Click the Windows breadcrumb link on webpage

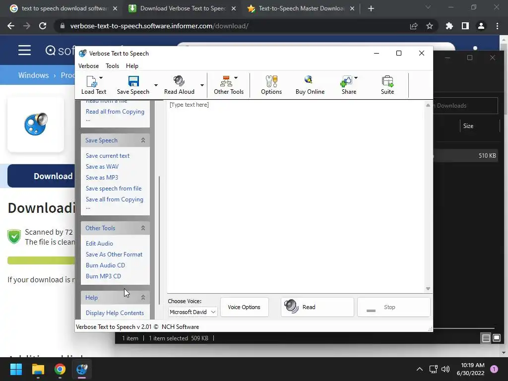click(33, 75)
